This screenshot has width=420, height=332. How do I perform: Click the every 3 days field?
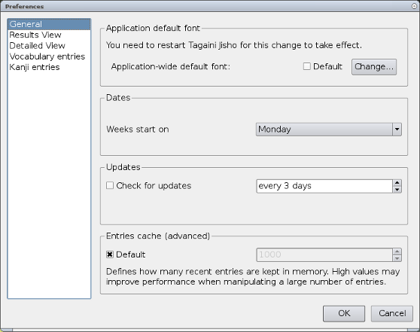coord(324,186)
